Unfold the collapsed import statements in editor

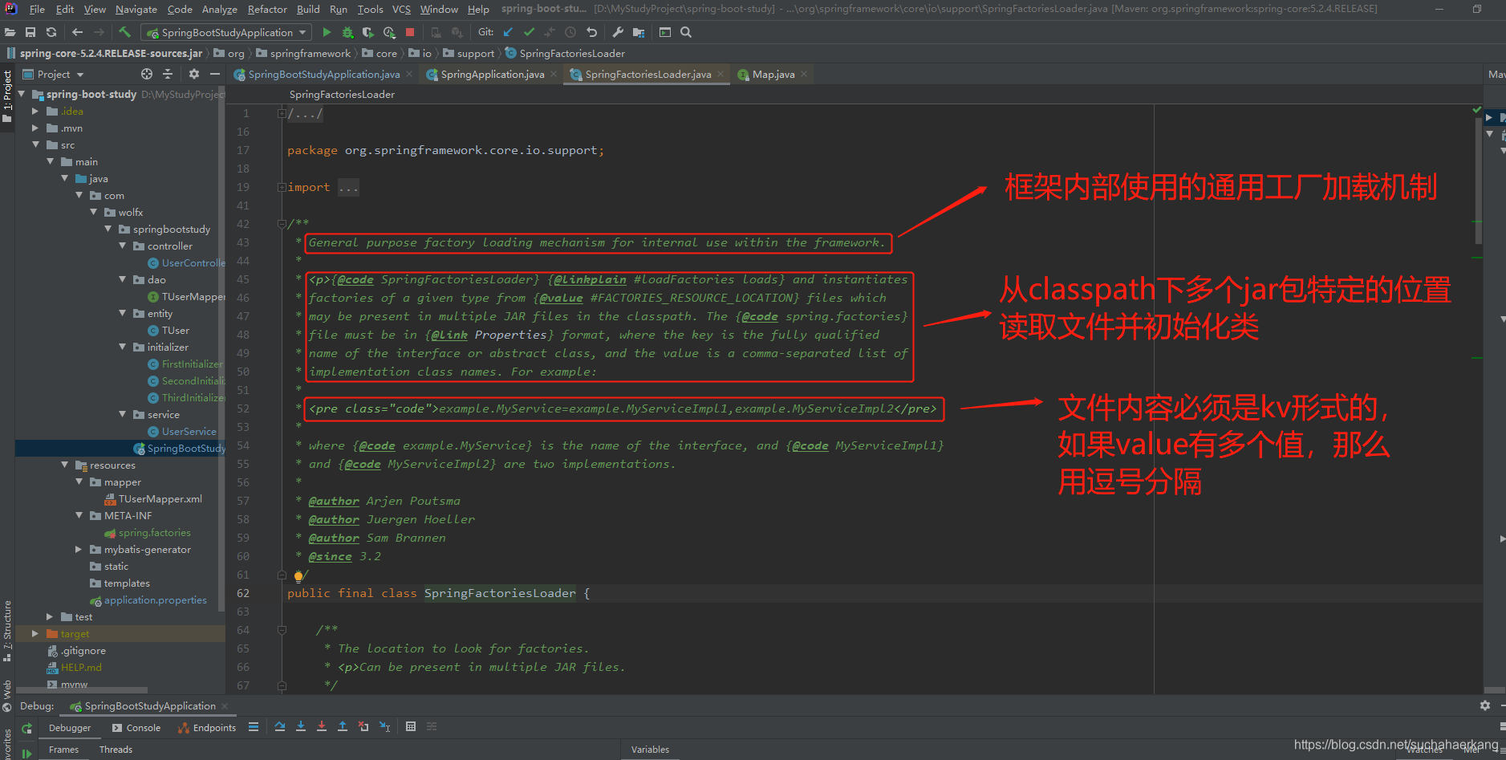[282, 187]
